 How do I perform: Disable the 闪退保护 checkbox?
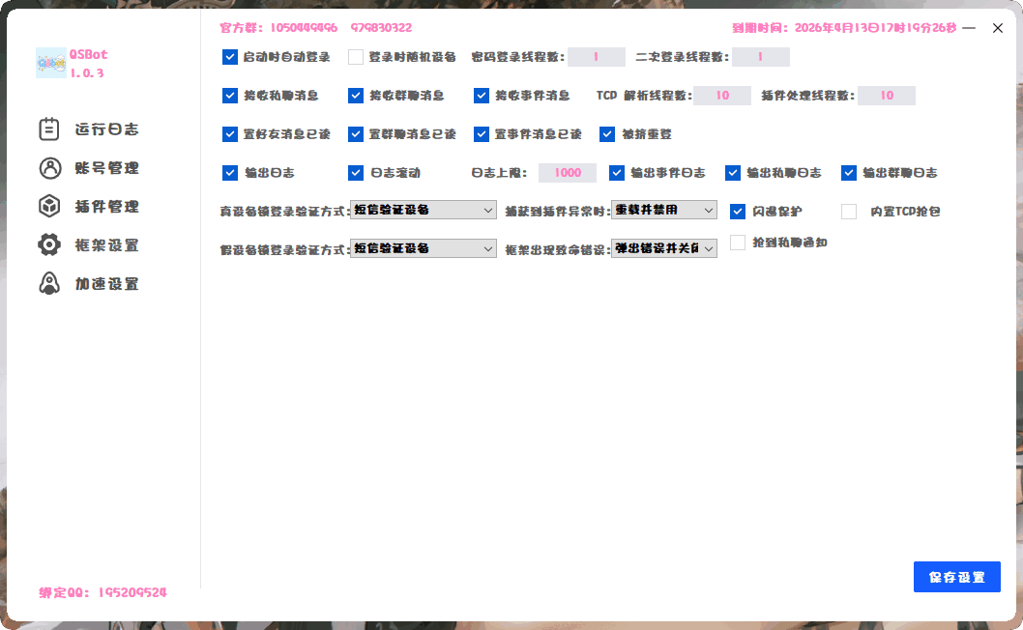coord(738,212)
